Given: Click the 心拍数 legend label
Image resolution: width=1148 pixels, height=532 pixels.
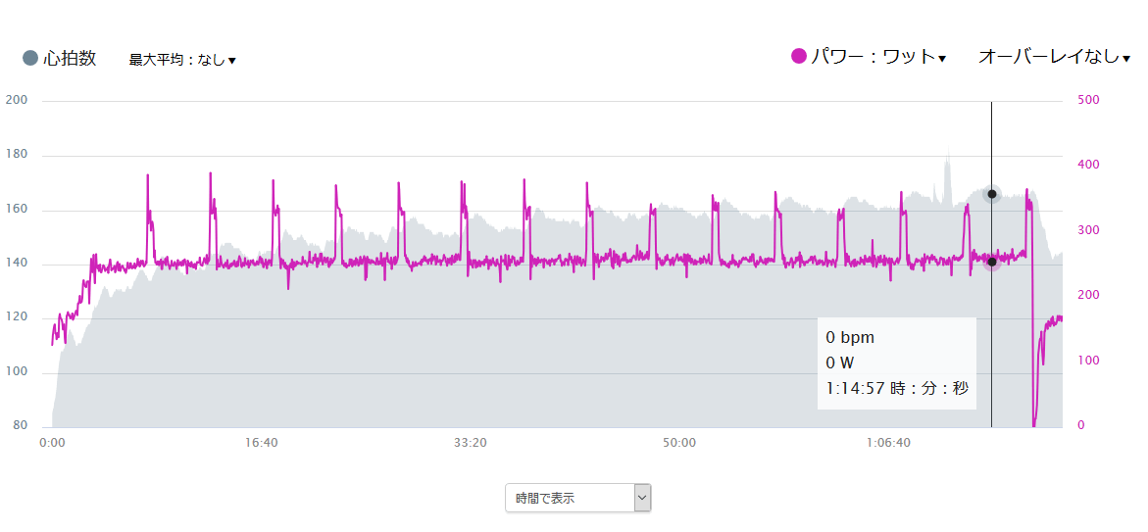Looking at the screenshot, I should (x=70, y=59).
